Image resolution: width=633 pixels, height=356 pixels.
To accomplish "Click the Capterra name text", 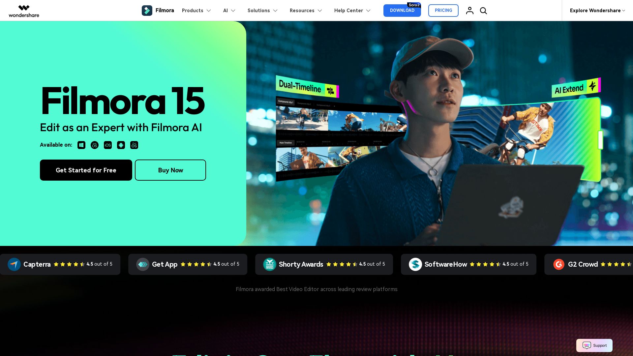I will [37, 264].
